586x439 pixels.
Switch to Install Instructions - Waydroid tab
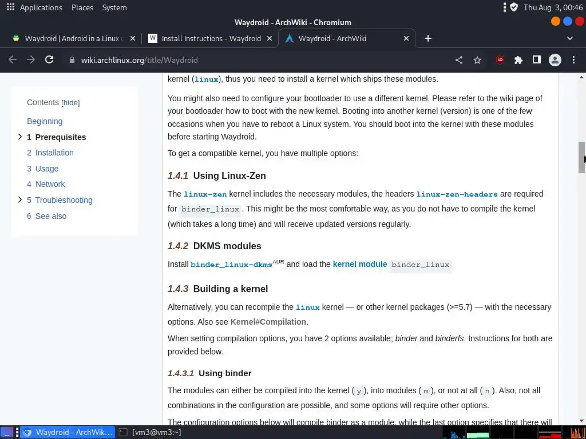point(211,38)
